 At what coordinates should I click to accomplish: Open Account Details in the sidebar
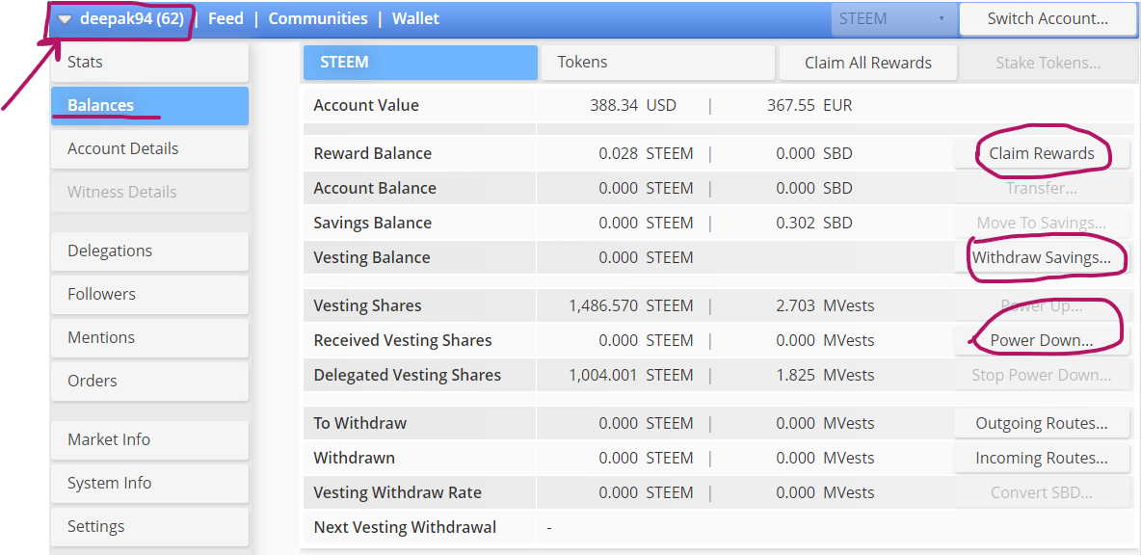[149, 149]
